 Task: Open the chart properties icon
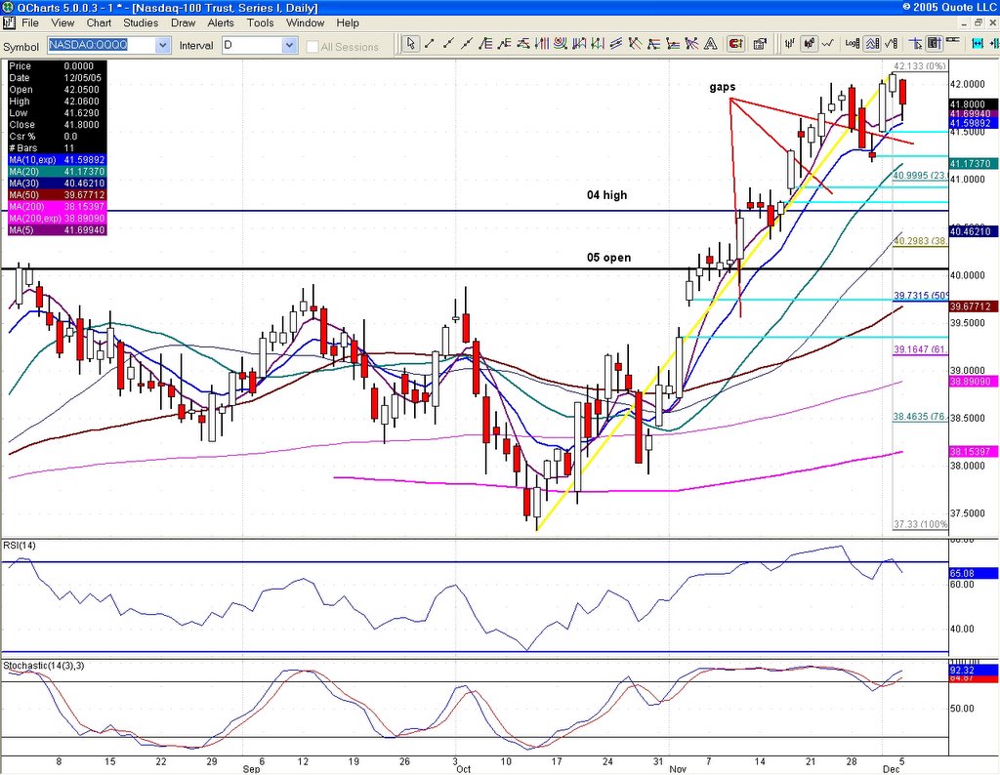(760, 43)
